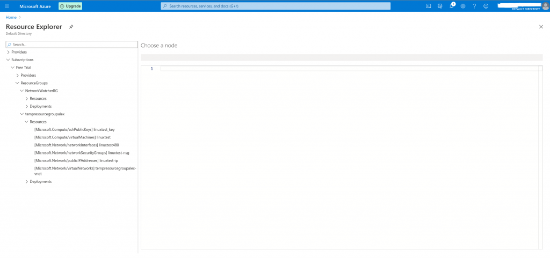Collapse the tempresourcegroupalex node

click(22, 114)
